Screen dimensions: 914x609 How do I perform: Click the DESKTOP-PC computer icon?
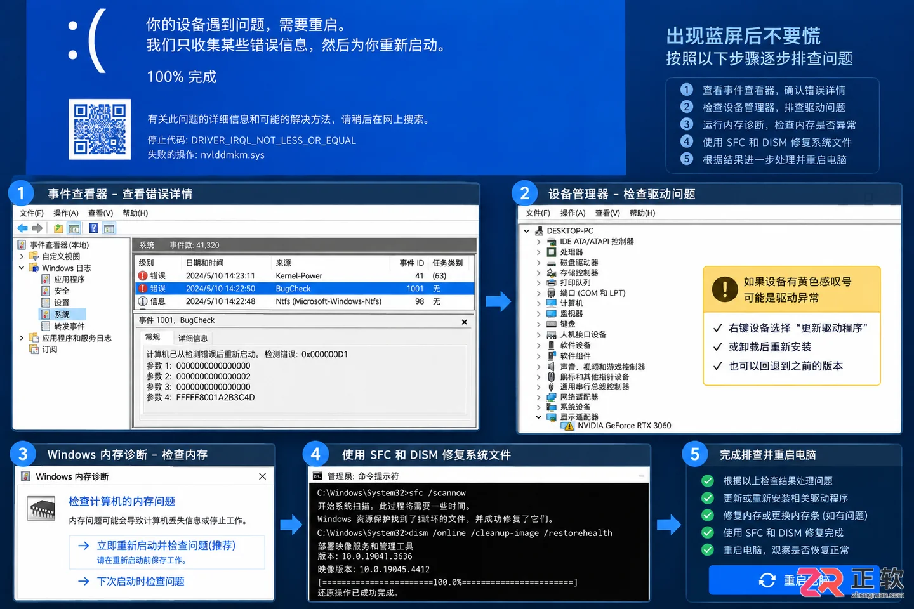[x=539, y=231]
